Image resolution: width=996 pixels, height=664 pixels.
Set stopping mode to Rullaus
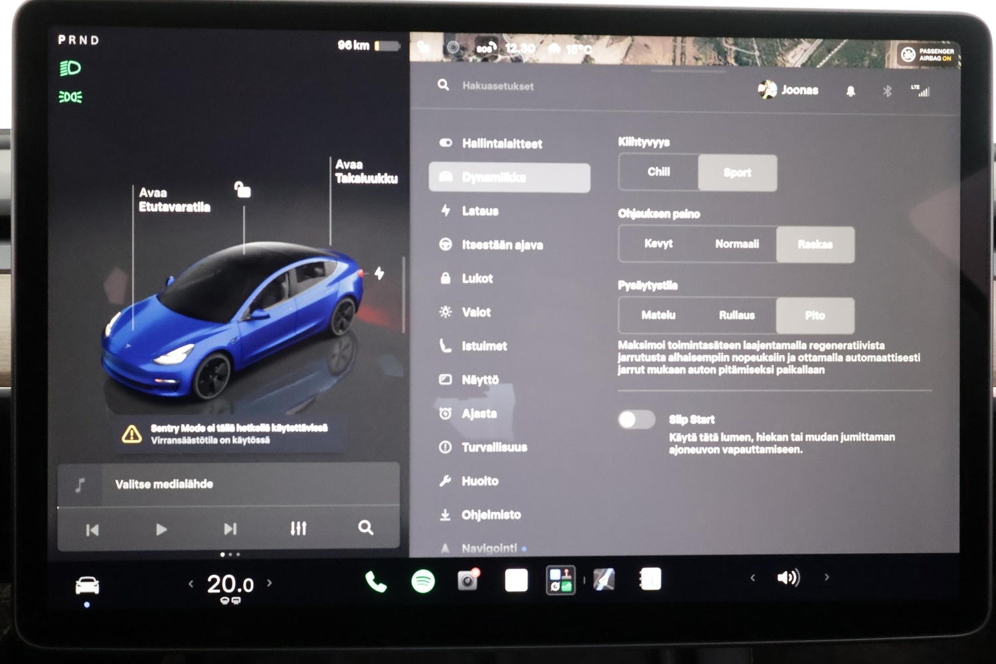[x=737, y=315]
